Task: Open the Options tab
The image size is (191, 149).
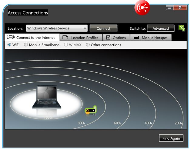Action: click(x=116, y=38)
